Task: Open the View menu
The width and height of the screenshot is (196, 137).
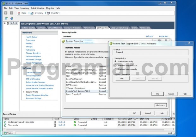Action: click(16, 8)
